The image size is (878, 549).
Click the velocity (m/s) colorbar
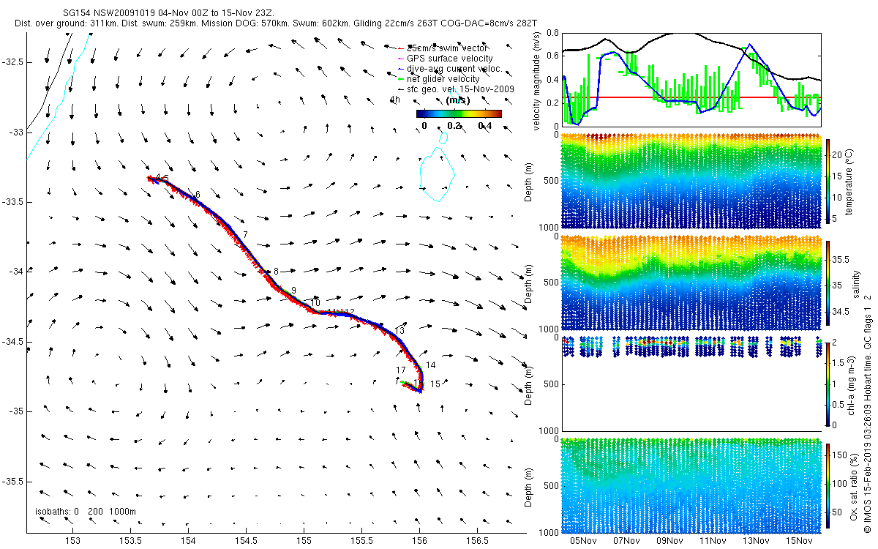tap(459, 113)
